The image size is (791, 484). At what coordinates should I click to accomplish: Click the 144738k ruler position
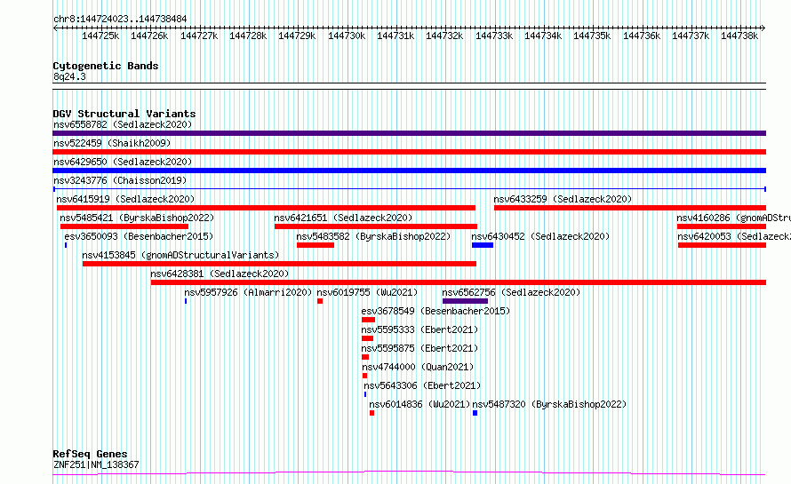coord(739,36)
